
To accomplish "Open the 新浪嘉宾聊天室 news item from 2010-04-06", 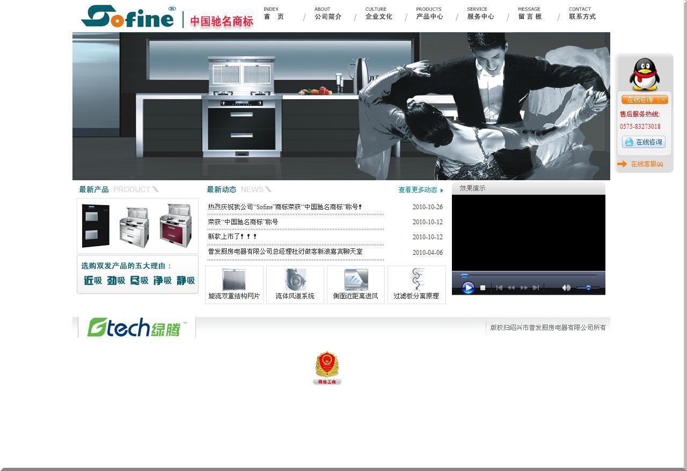I will (285, 252).
